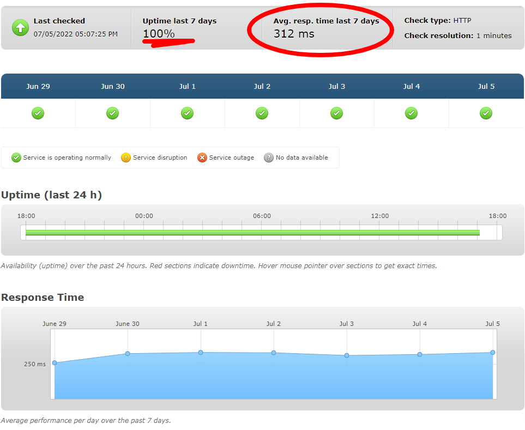Click the 00:00 uptime time label
Screen dimensions: 525x430
[144, 216]
